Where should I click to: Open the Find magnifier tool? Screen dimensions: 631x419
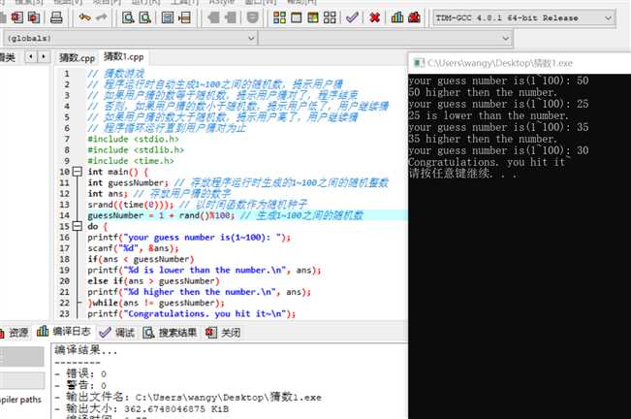point(128,17)
